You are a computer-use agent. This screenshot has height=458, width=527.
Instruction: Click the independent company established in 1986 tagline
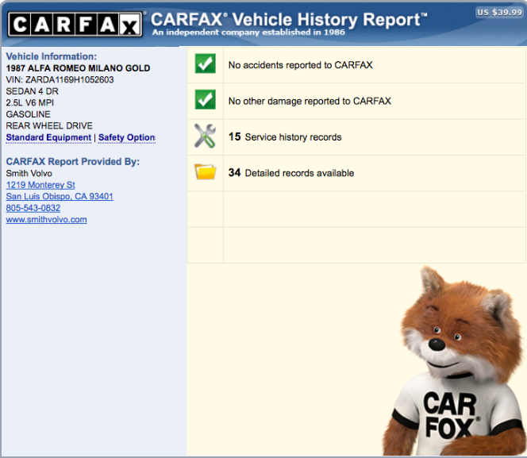248,33
